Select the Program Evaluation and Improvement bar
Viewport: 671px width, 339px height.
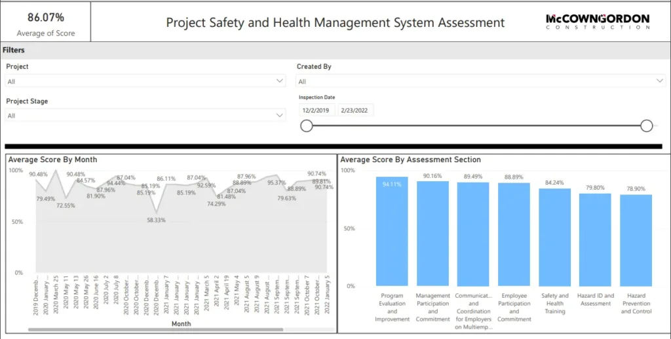tap(392, 231)
